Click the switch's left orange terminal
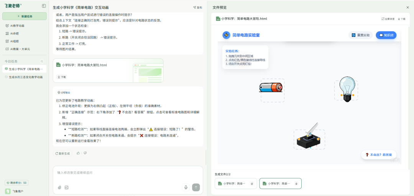The width and height of the screenshot is (414, 196). click(x=299, y=139)
